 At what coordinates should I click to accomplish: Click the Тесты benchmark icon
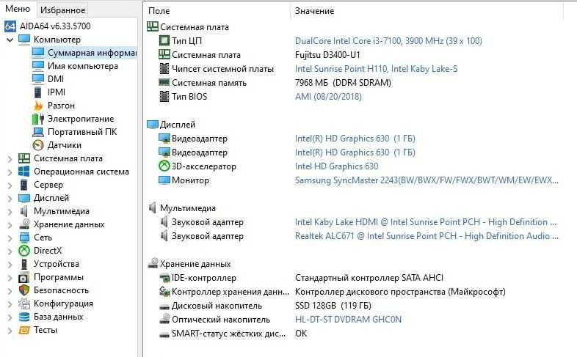pos(24,330)
